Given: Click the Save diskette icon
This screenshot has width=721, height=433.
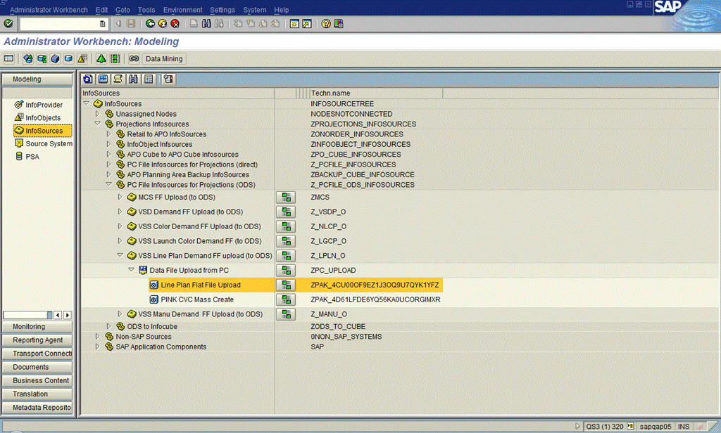Looking at the screenshot, I should point(131,23).
